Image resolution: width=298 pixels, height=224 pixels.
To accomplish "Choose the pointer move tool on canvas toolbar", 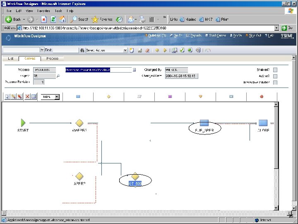I will pyautogui.click(x=7, y=97).
